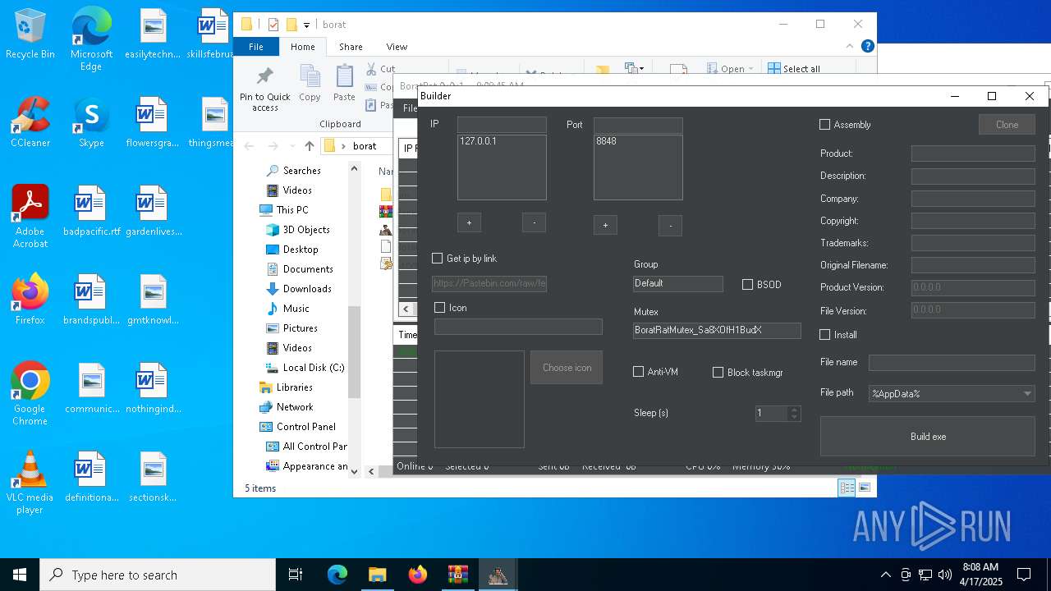The image size is (1051, 591).
Task: Switch Explorer to details view
Action: click(847, 488)
